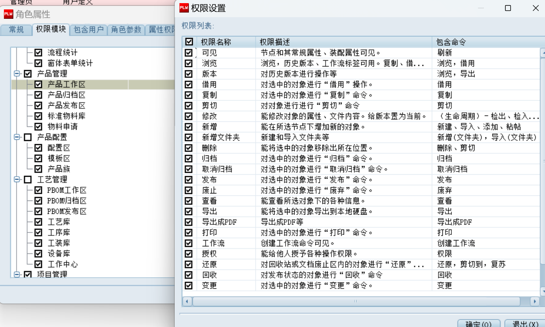Select the 物料申请 tree item

pos(63,126)
